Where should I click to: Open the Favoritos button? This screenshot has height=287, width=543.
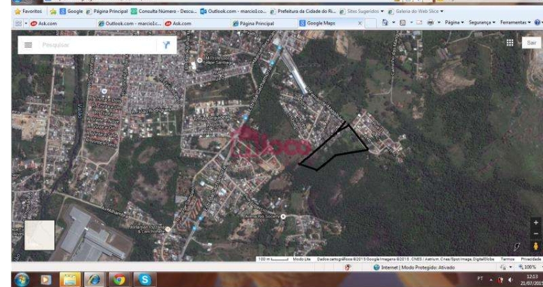pyautogui.click(x=28, y=11)
